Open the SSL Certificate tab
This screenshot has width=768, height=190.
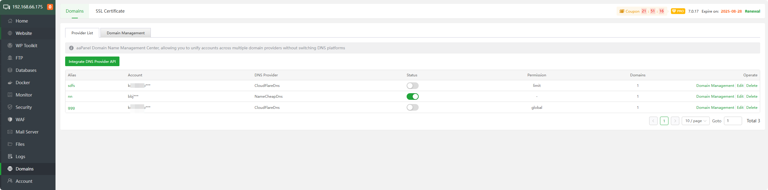[x=110, y=11]
